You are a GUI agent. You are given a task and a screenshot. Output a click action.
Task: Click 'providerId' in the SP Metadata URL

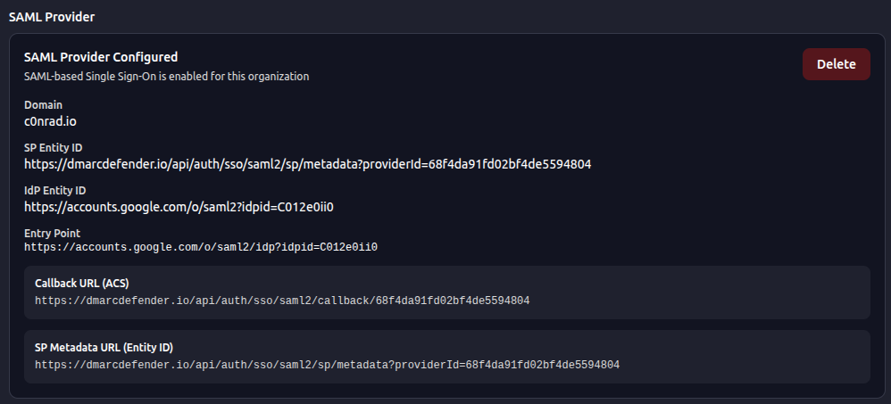[426, 365]
